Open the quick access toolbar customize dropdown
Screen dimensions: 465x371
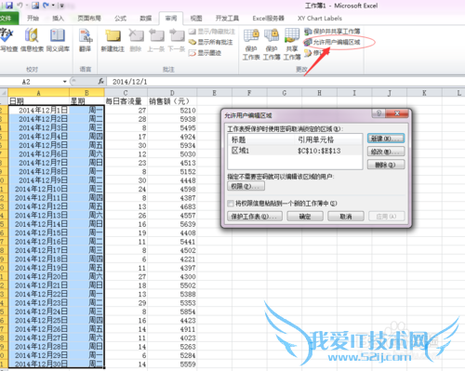tap(61, 6)
